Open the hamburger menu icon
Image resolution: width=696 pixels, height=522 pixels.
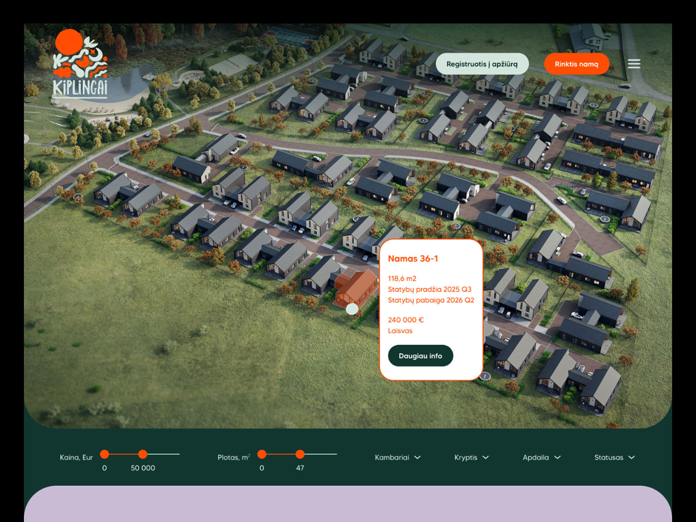[634, 64]
